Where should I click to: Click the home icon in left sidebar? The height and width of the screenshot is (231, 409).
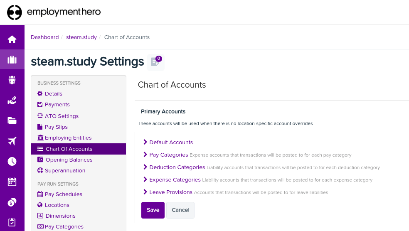[12, 39]
